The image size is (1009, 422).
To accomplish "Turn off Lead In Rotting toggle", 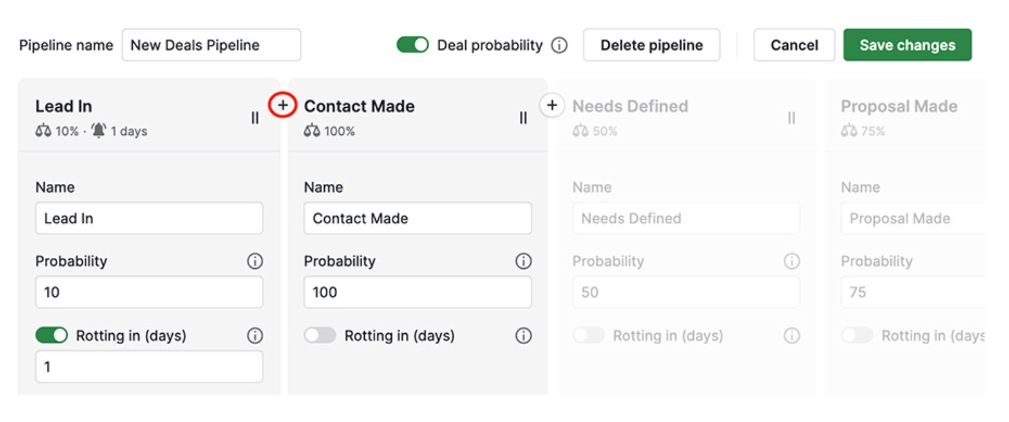I will point(52,336).
